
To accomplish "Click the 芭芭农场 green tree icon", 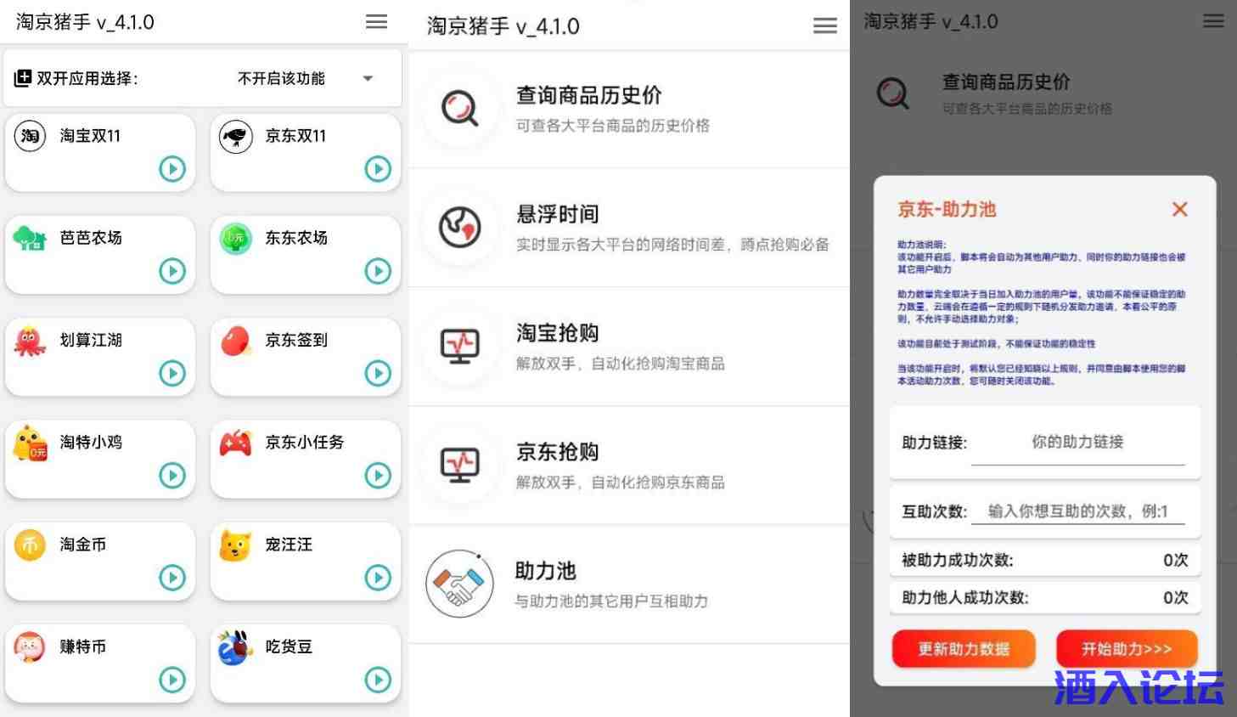I will pyautogui.click(x=30, y=238).
